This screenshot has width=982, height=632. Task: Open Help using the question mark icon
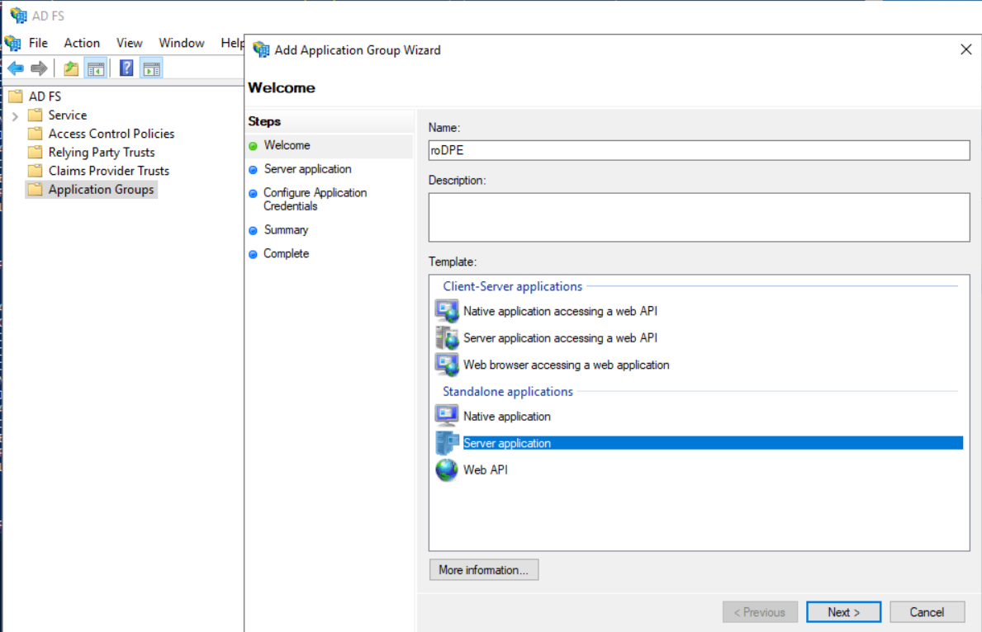point(126,68)
